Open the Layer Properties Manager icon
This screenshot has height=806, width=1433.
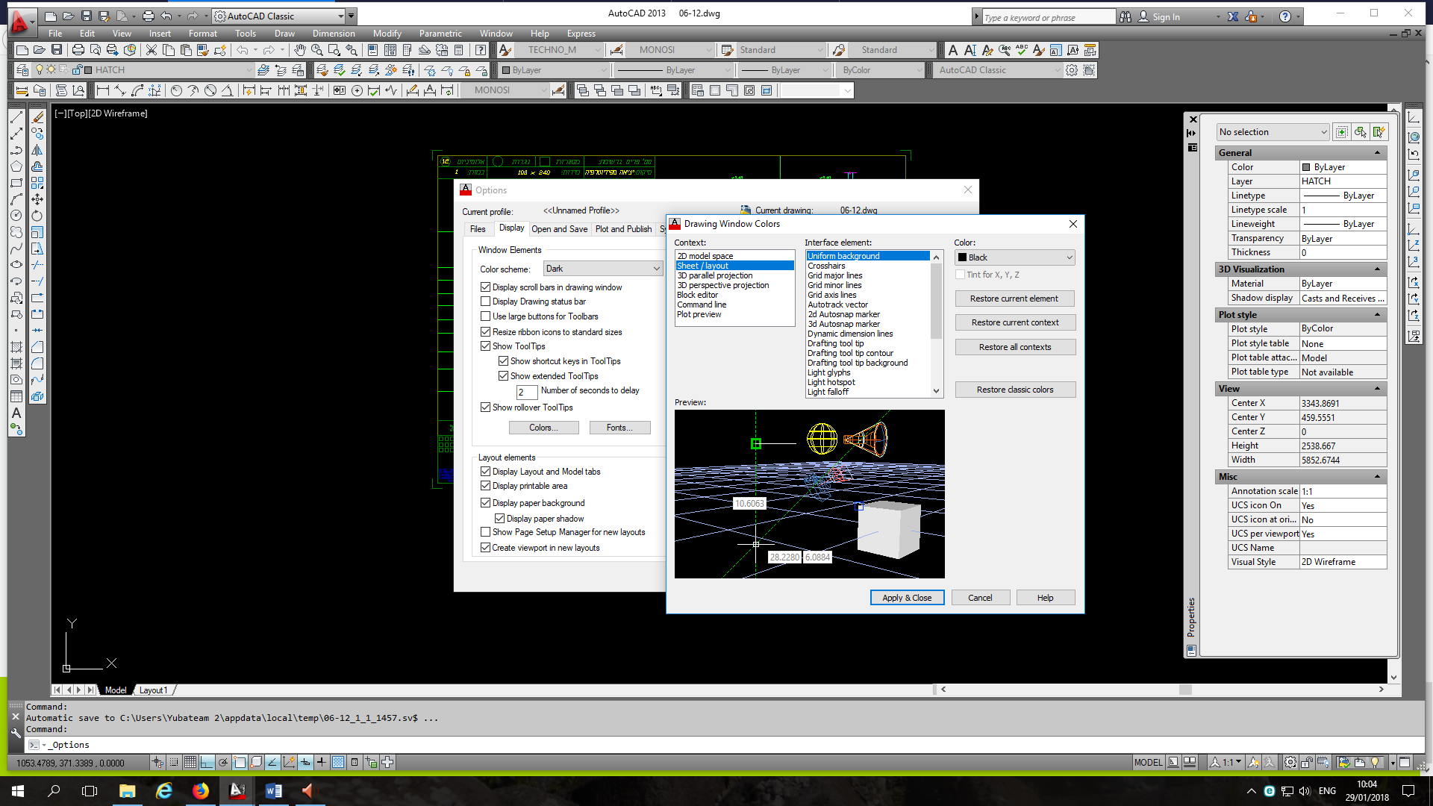click(x=22, y=70)
